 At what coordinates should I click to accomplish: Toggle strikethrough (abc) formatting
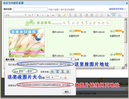[x=53, y=15]
